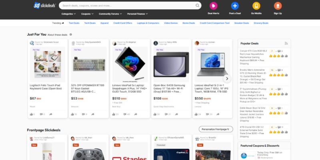The width and height of the screenshot is (320, 160).
Task: Open Lenovo IdeaPad 5i 2-in-1 Laptop title
Action: coord(212,88)
